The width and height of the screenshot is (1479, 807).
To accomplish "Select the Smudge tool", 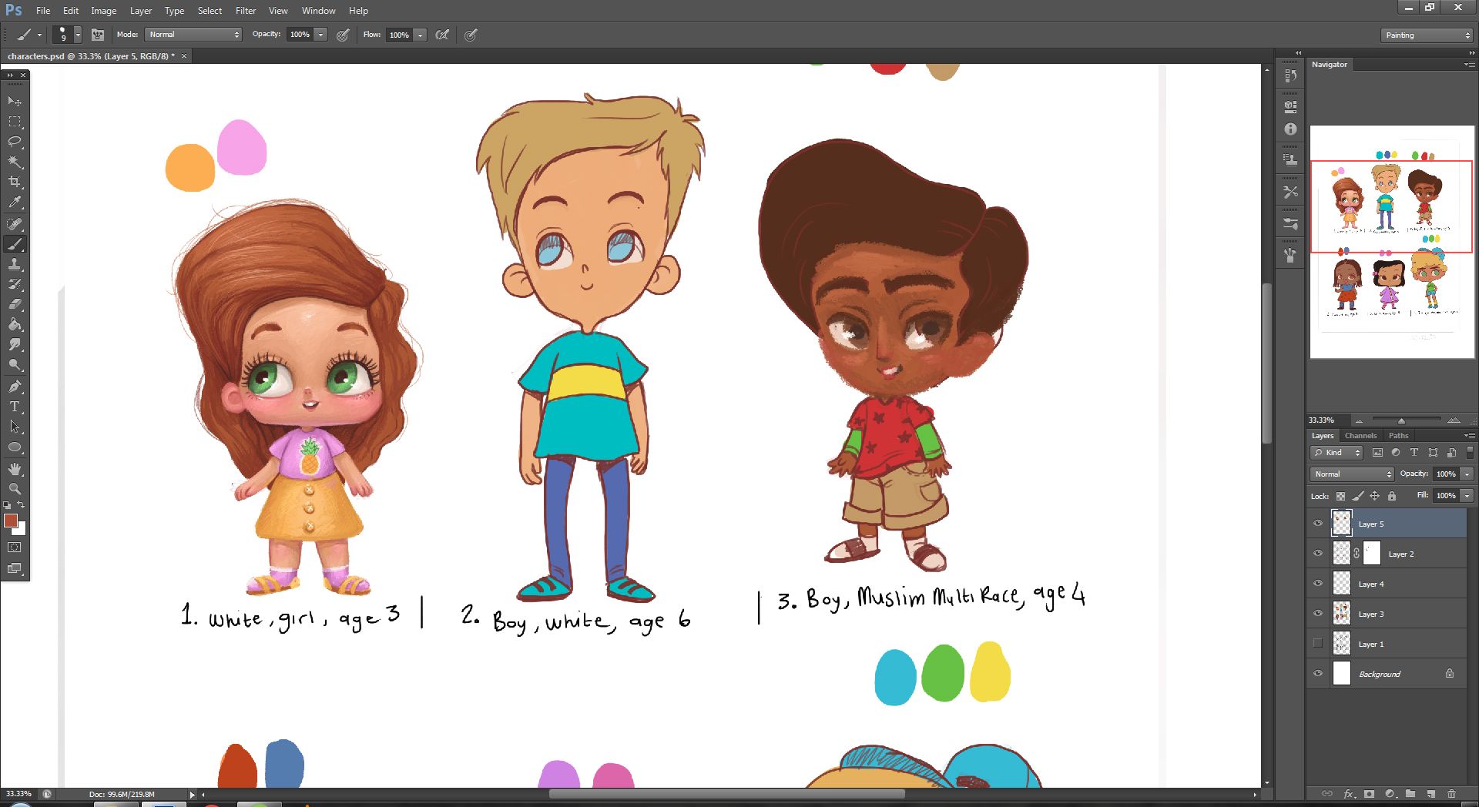I will (x=15, y=344).
